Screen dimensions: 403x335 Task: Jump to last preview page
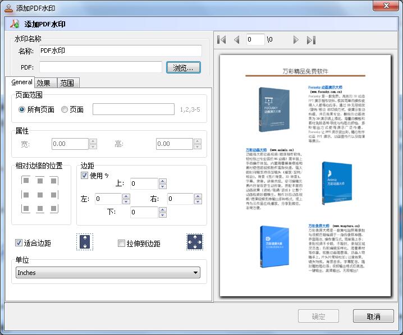coord(311,40)
